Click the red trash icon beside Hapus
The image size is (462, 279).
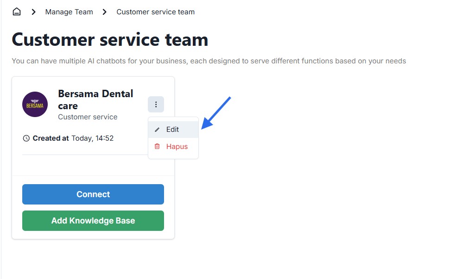coord(157,147)
